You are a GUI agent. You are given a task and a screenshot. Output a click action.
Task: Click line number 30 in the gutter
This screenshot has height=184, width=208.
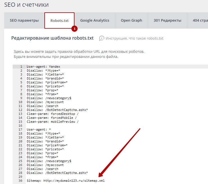point(21,181)
